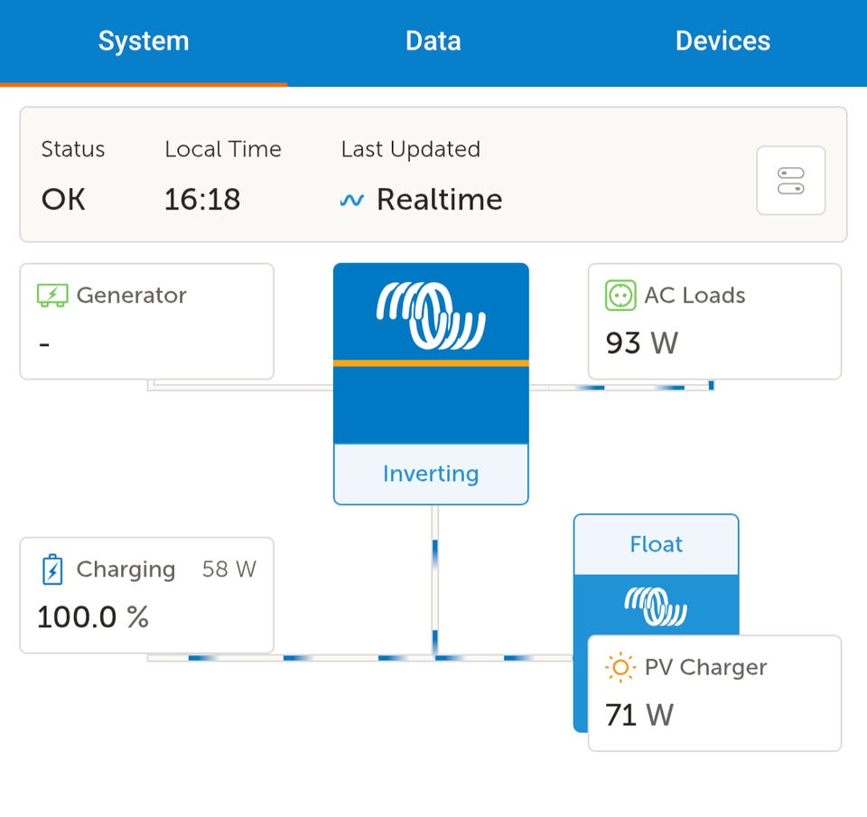Click the AC Loads label
This screenshot has height=817, width=867.
click(x=695, y=296)
